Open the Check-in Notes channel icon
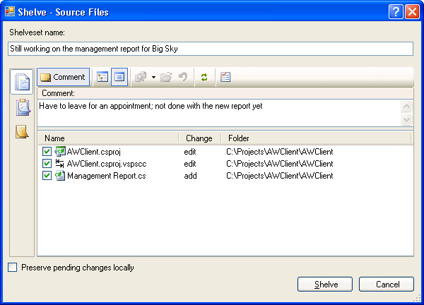 22,131
